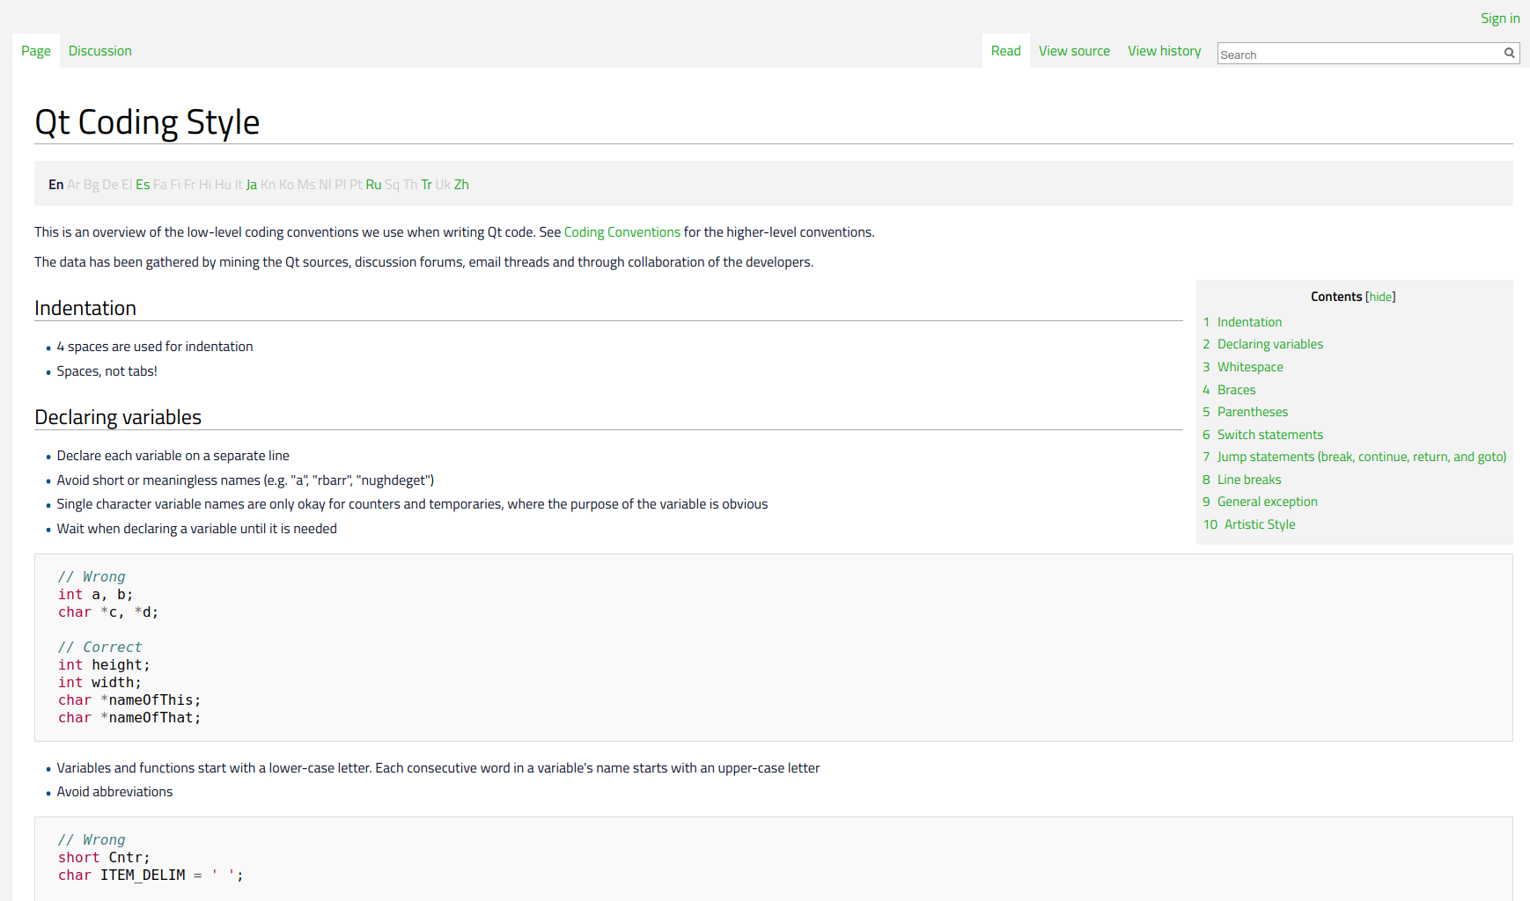This screenshot has height=901, width=1530.
Task: Click 'Avoid abbreviations' bullet
Action: click(115, 792)
